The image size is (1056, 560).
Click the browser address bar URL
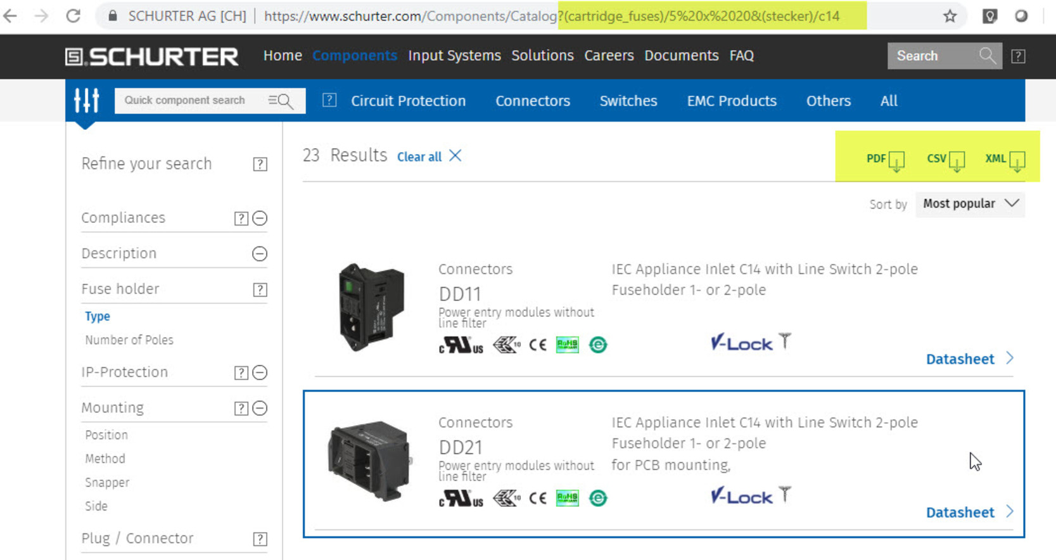pos(551,16)
